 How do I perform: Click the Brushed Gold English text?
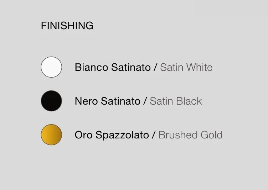(x=191, y=135)
